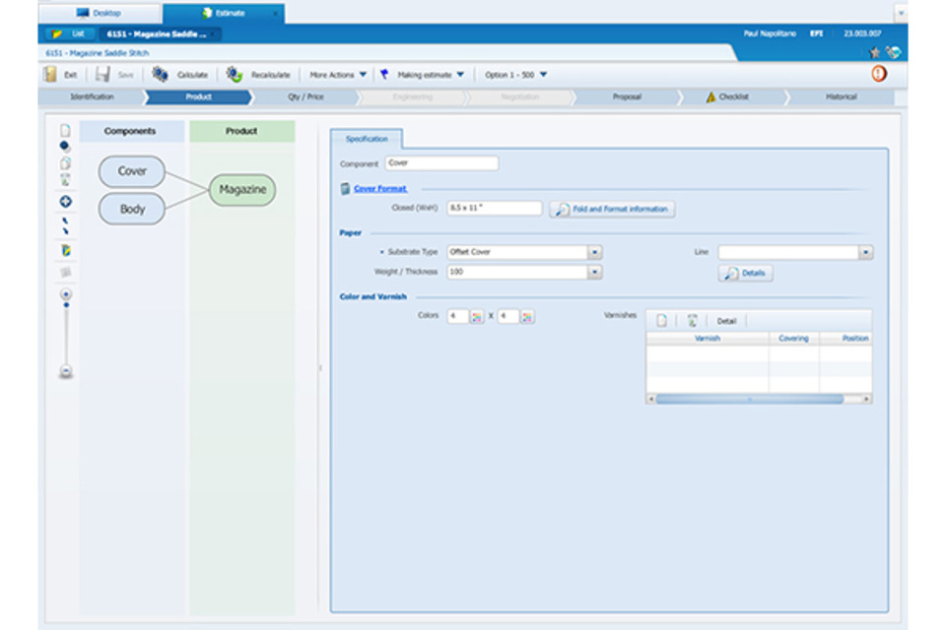Select the Body component node

[131, 209]
